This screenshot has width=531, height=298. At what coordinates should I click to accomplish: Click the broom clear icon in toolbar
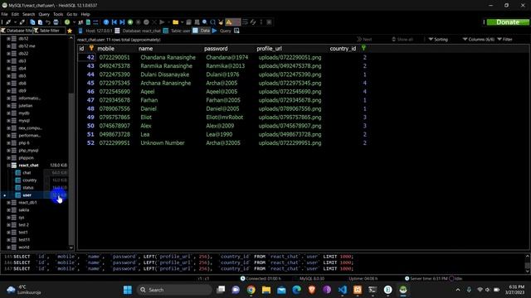click(x=221, y=22)
